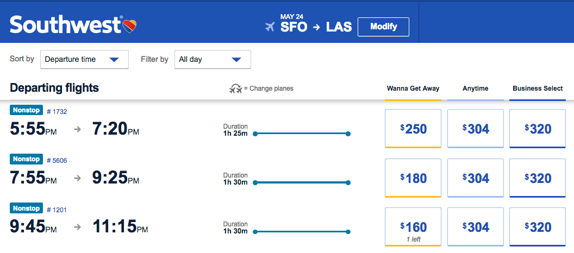Image resolution: width=574 pixels, height=253 pixels.
Task: Click the airplane icon beside SFO
Action: point(270,27)
